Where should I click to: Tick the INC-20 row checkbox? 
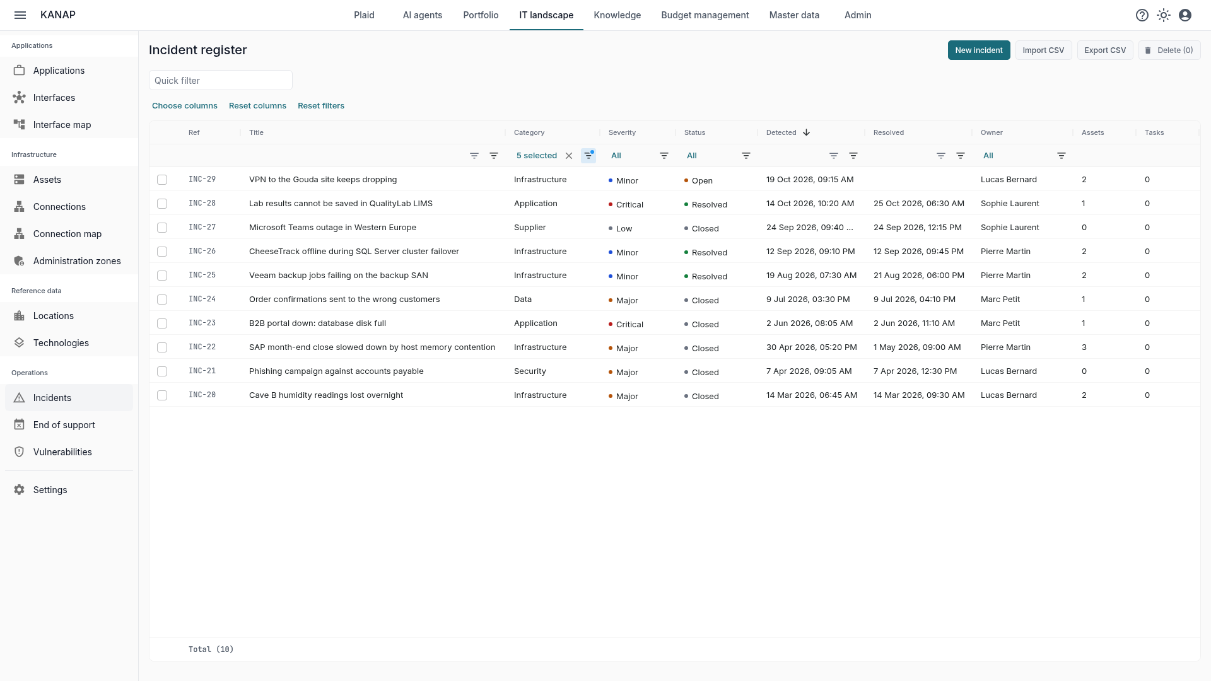pos(162,395)
